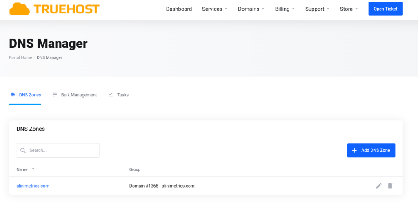This screenshot has height=206, width=418.
Task: Click the magnifier icon in search box
Action: [x=23, y=150]
